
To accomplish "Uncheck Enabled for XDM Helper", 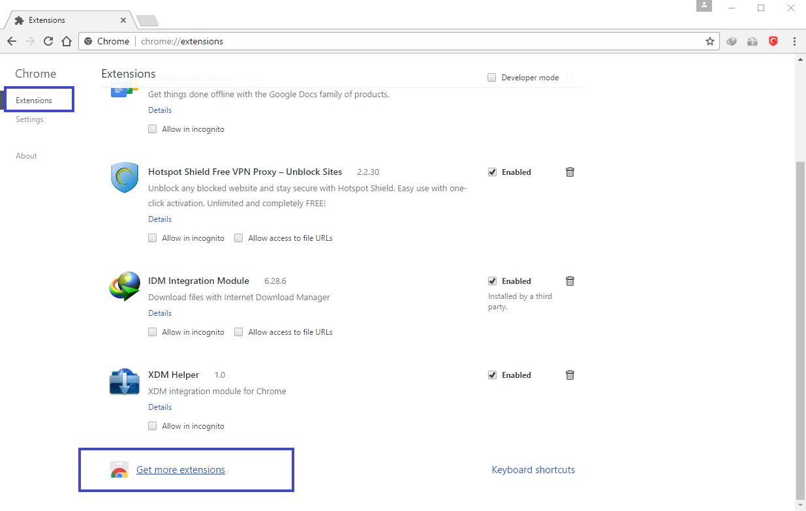I will 492,375.
